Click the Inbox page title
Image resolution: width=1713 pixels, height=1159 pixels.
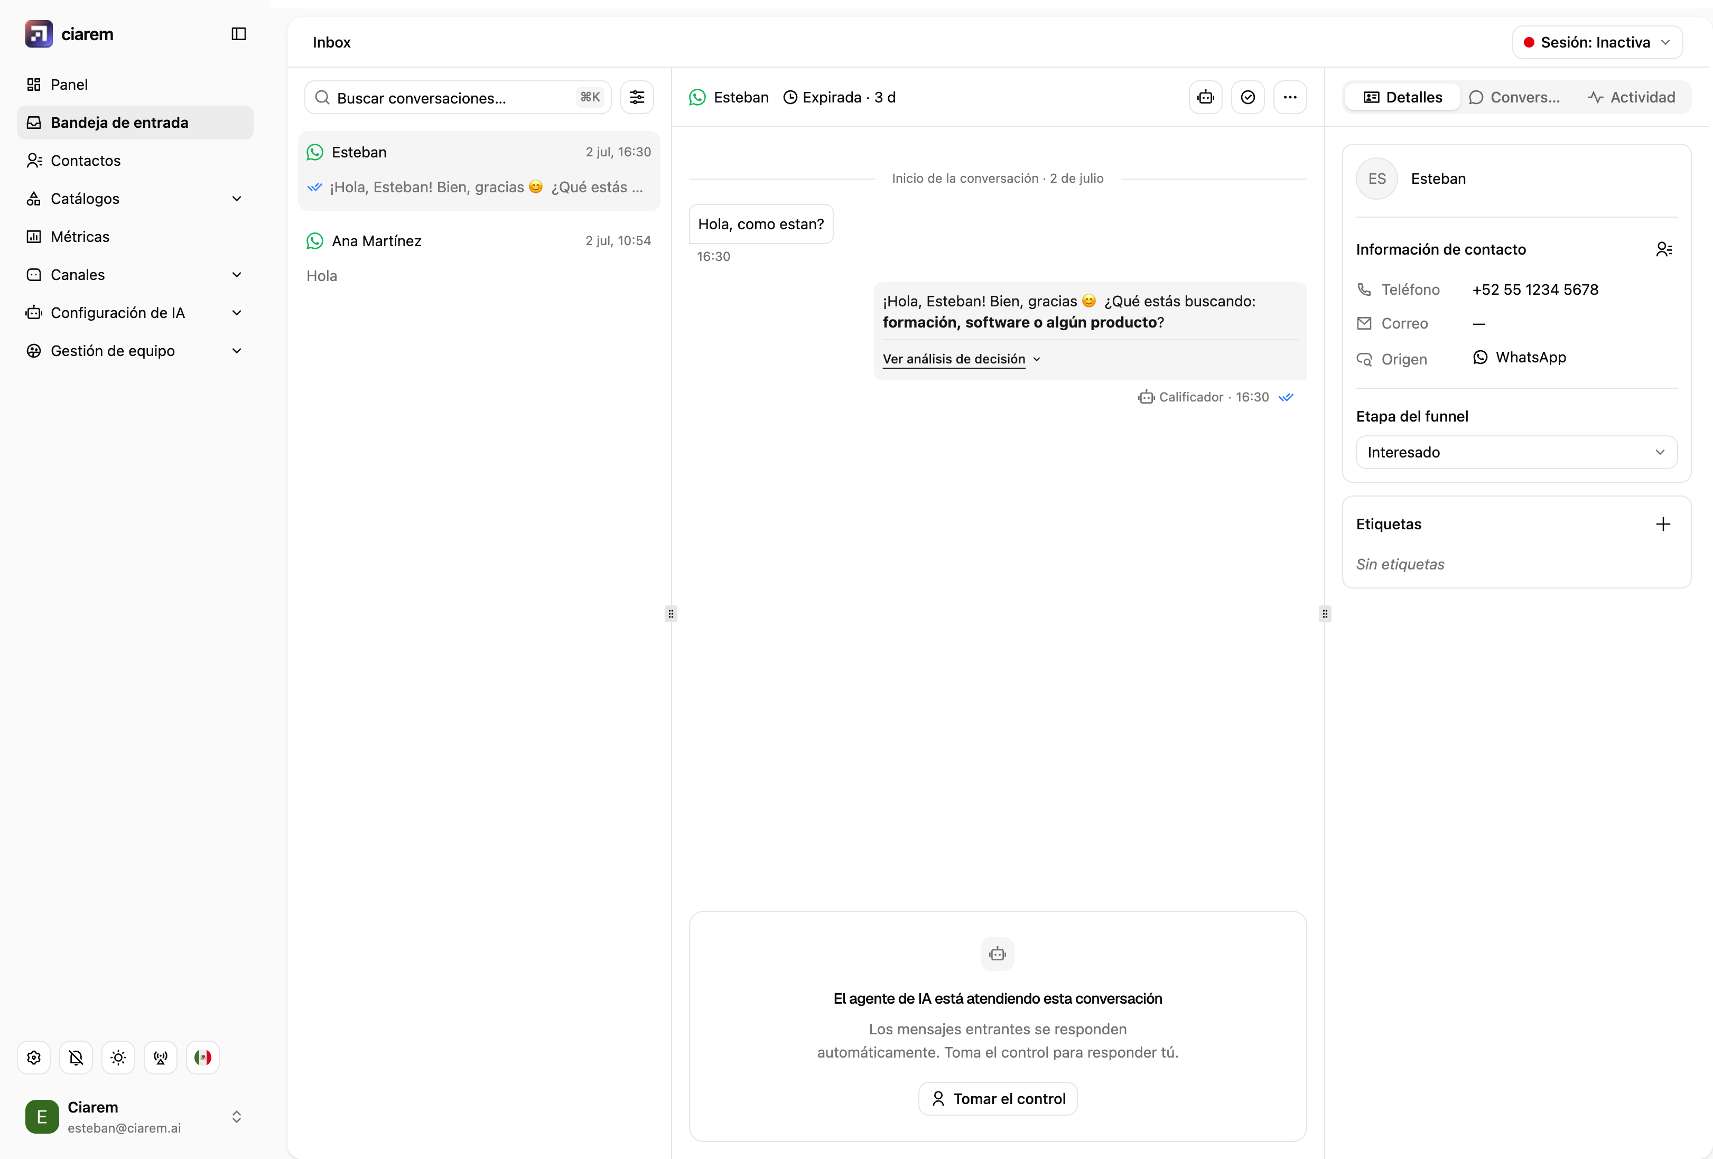332,42
